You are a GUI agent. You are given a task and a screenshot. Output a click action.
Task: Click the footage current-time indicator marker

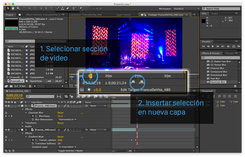90,76
